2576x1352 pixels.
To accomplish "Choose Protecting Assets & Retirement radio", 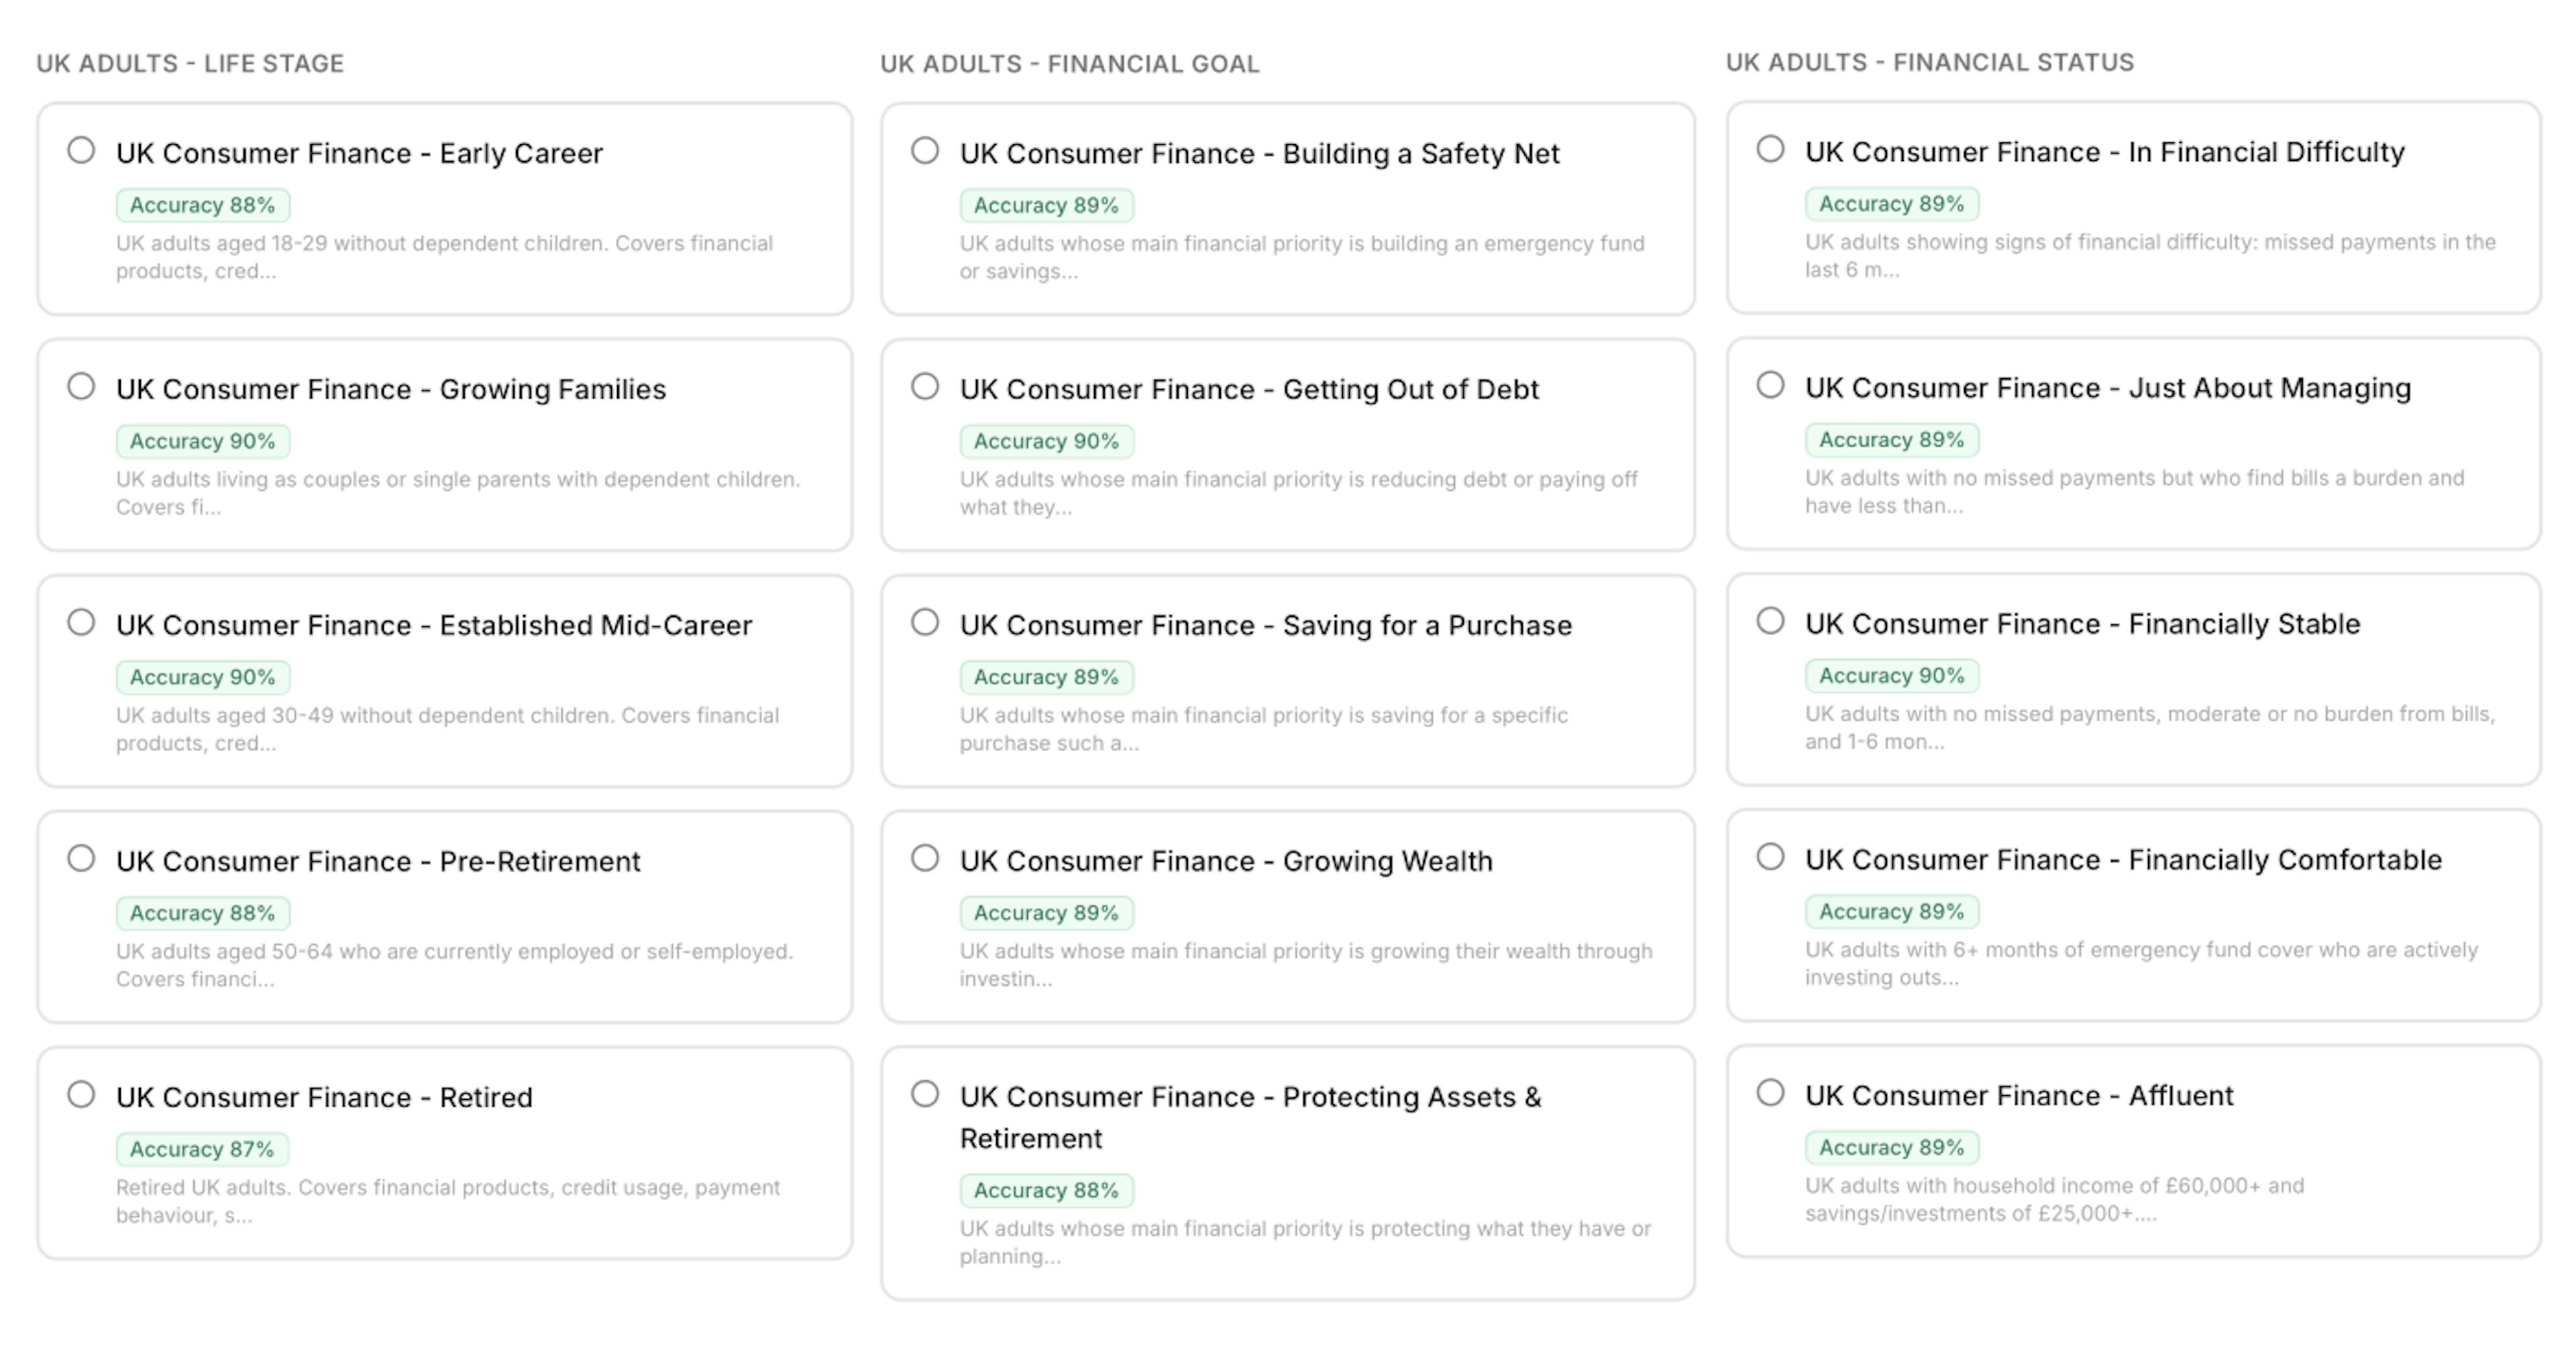I will pos(925,1094).
